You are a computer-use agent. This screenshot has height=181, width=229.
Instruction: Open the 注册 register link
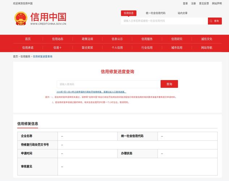[x=193, y=3]
